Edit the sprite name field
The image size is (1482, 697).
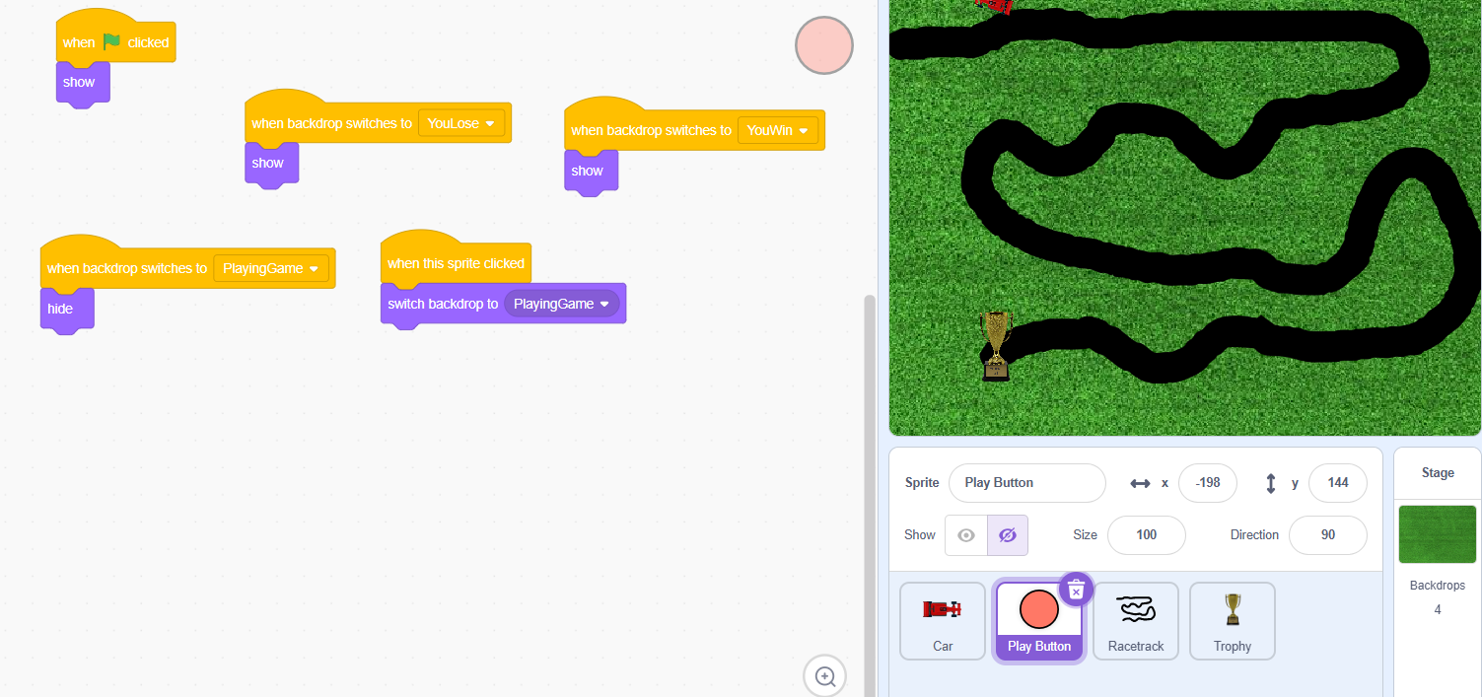[1026, 483]
